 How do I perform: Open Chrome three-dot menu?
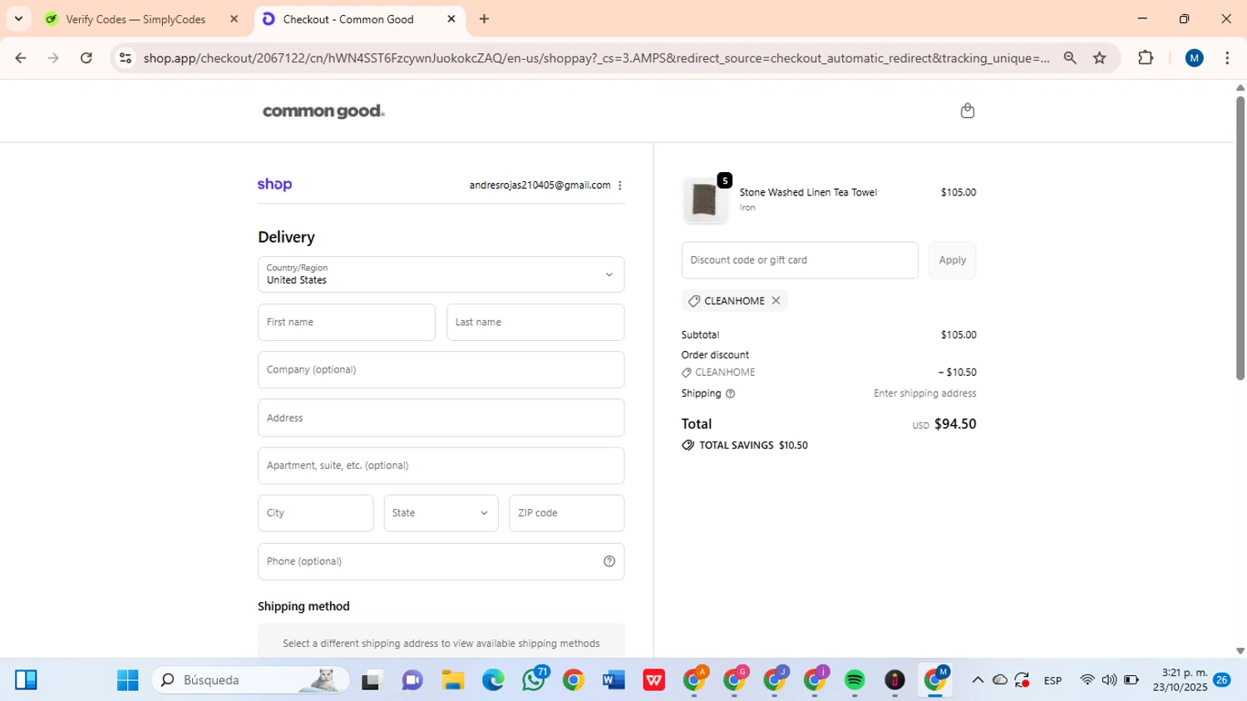point(1227,58)
